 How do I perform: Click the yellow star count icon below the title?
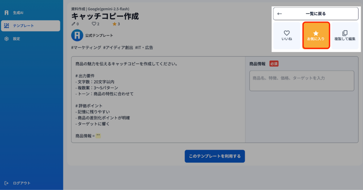tap(114, 24)
